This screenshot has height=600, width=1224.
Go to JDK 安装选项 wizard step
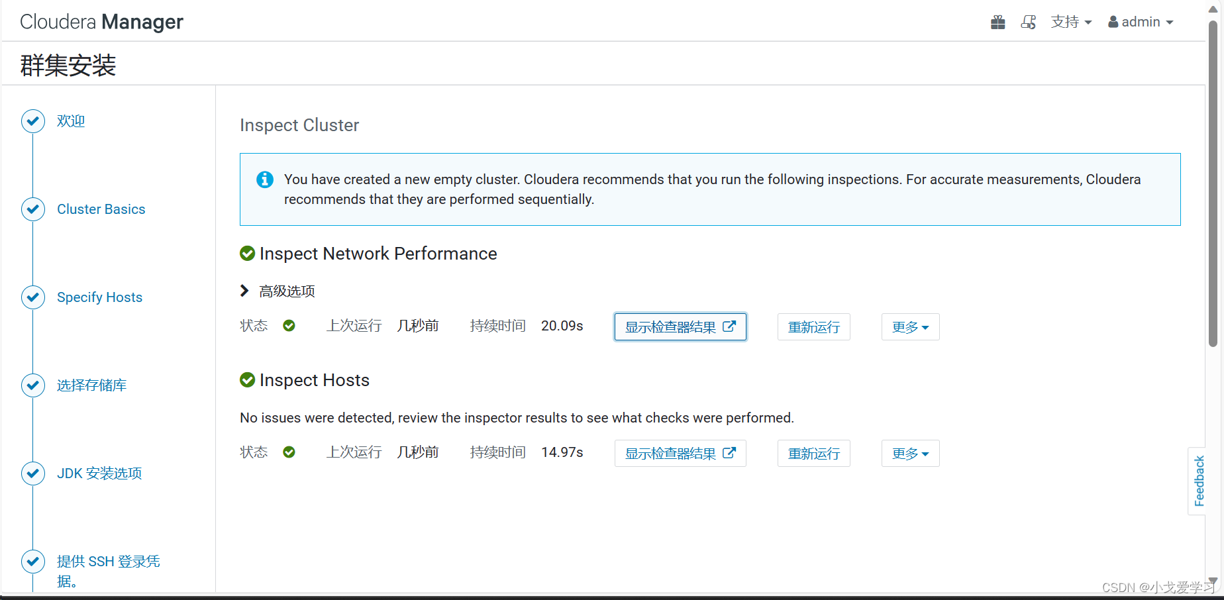[x=99, y=474]
